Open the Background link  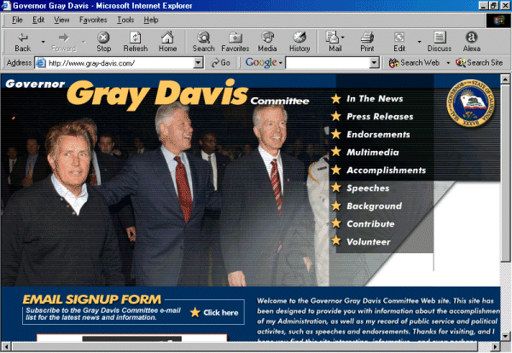click(x=375, y=206)
